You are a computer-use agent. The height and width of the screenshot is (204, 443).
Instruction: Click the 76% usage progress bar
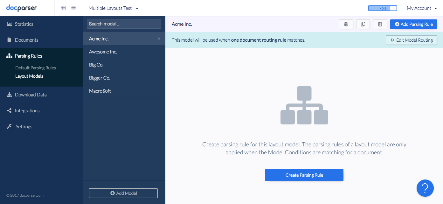pos(382,8)
